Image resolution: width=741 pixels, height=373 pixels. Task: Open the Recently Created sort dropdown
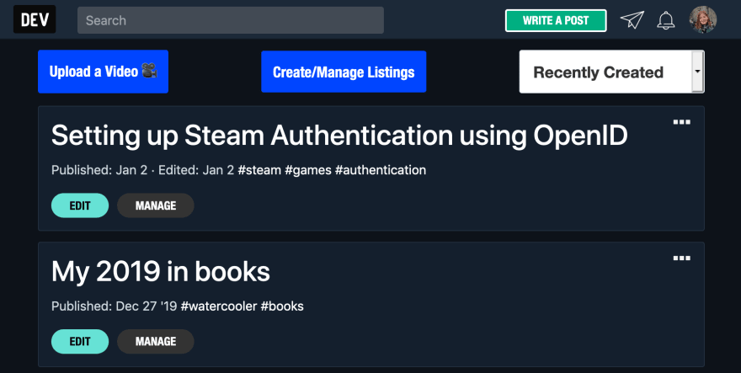[x=611, y=72]
